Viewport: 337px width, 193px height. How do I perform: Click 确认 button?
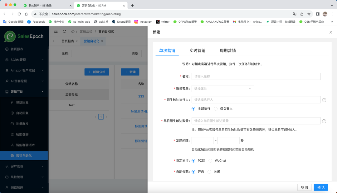[x=321, y=187]
